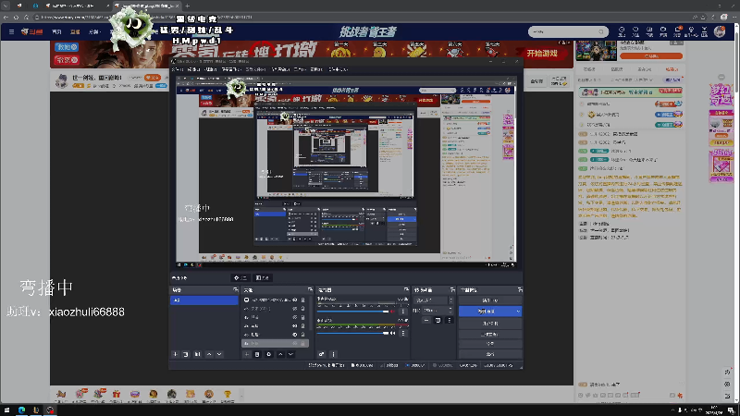Open user avatar in site header
The width and height of the screenshot is (740, 416).
(x=720, y=31)
